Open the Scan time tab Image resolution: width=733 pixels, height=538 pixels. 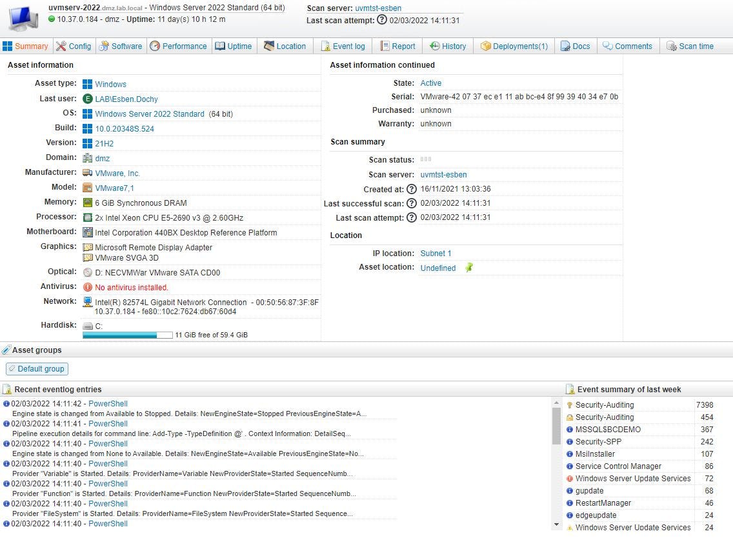pos(690,46)
